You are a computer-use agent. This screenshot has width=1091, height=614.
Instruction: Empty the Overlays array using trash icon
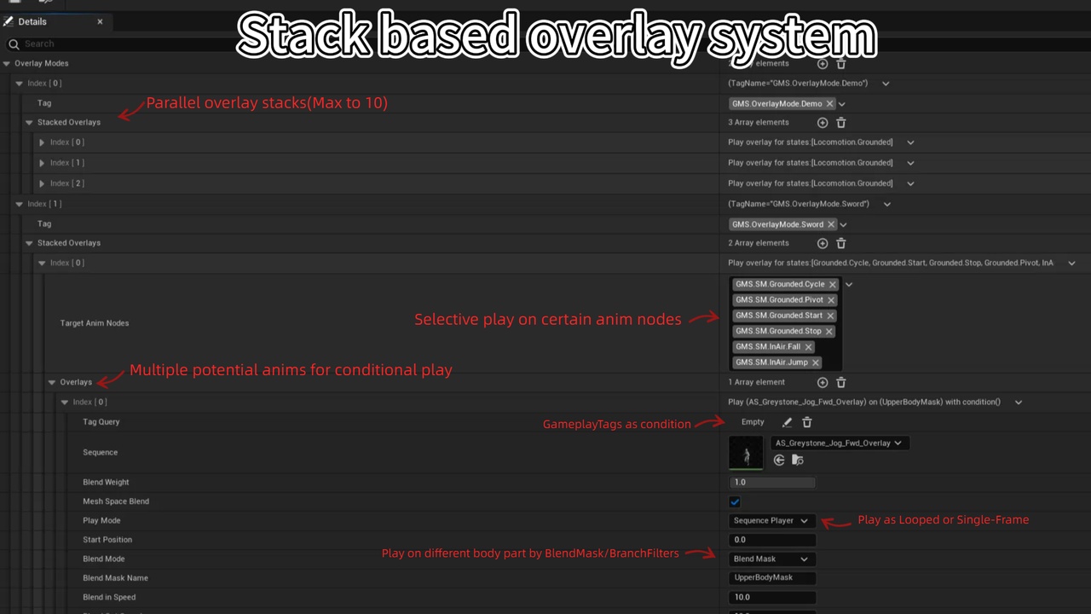coord(841,382)
